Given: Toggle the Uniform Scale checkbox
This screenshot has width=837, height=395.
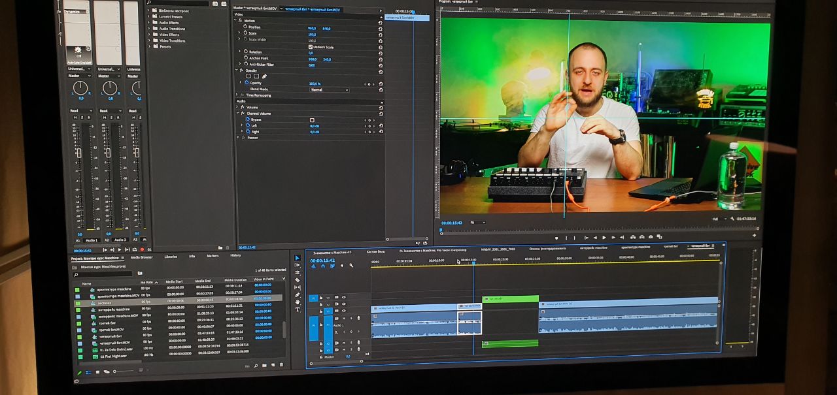Looking at the screenshot, I should (x=311, y=47).
